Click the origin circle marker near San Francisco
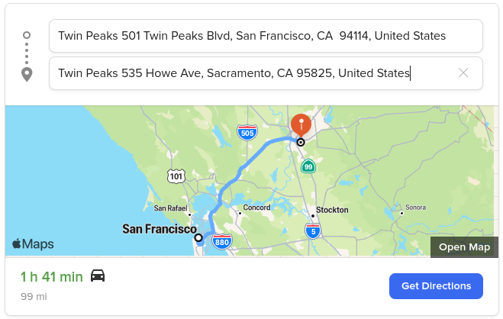This screenshot has height=319, width=503. point(198,238)
